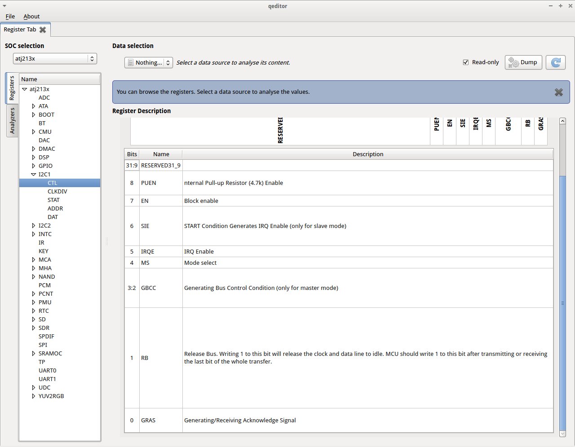Switch to the Registers side tab
The height and width of the screenshot is (447, 575).
click(x=12, y=88)
